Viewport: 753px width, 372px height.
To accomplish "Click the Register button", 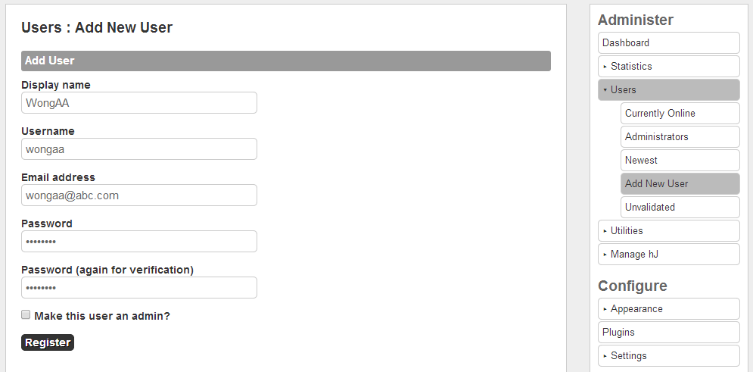I will (x=48, y=342).
